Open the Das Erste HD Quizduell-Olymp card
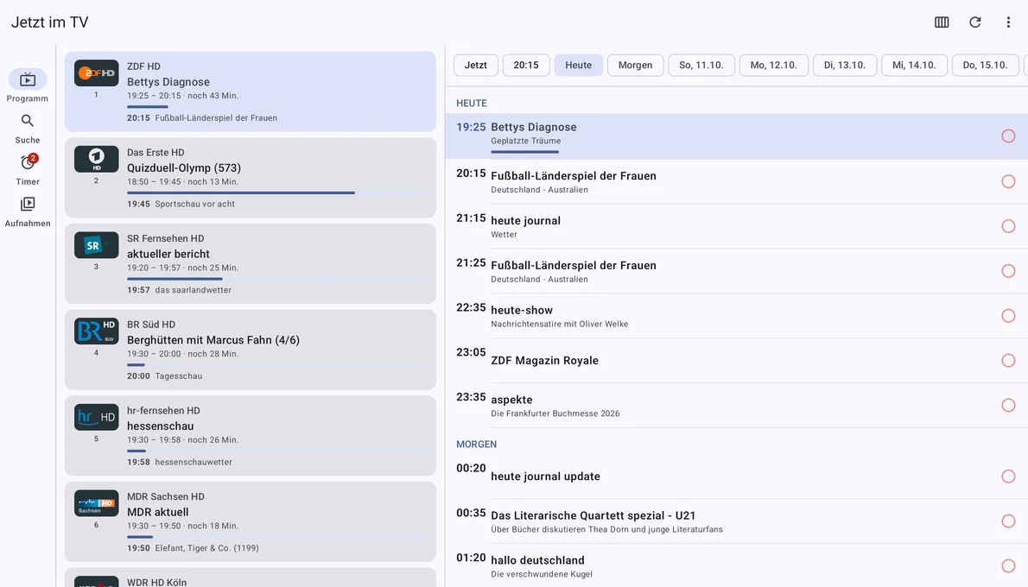The height and width of the screenshot is (587, 1028). tap(251, 178)
